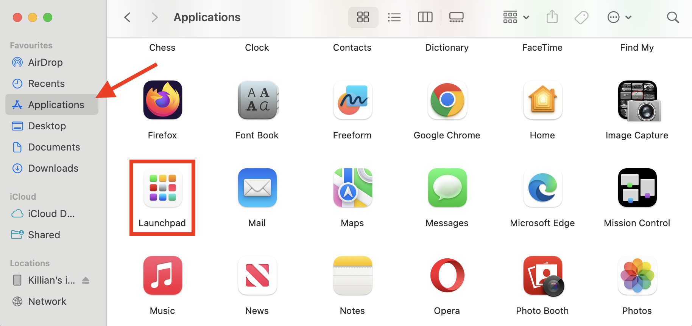The width and height of the screenshot is (692, 326).
Task: Click the Notes app icon
Action: 352,275
